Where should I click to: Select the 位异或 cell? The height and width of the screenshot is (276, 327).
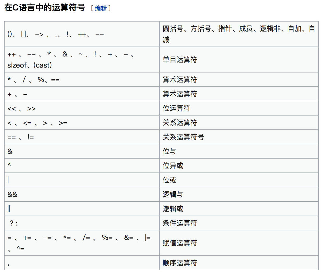click(173, 166)
